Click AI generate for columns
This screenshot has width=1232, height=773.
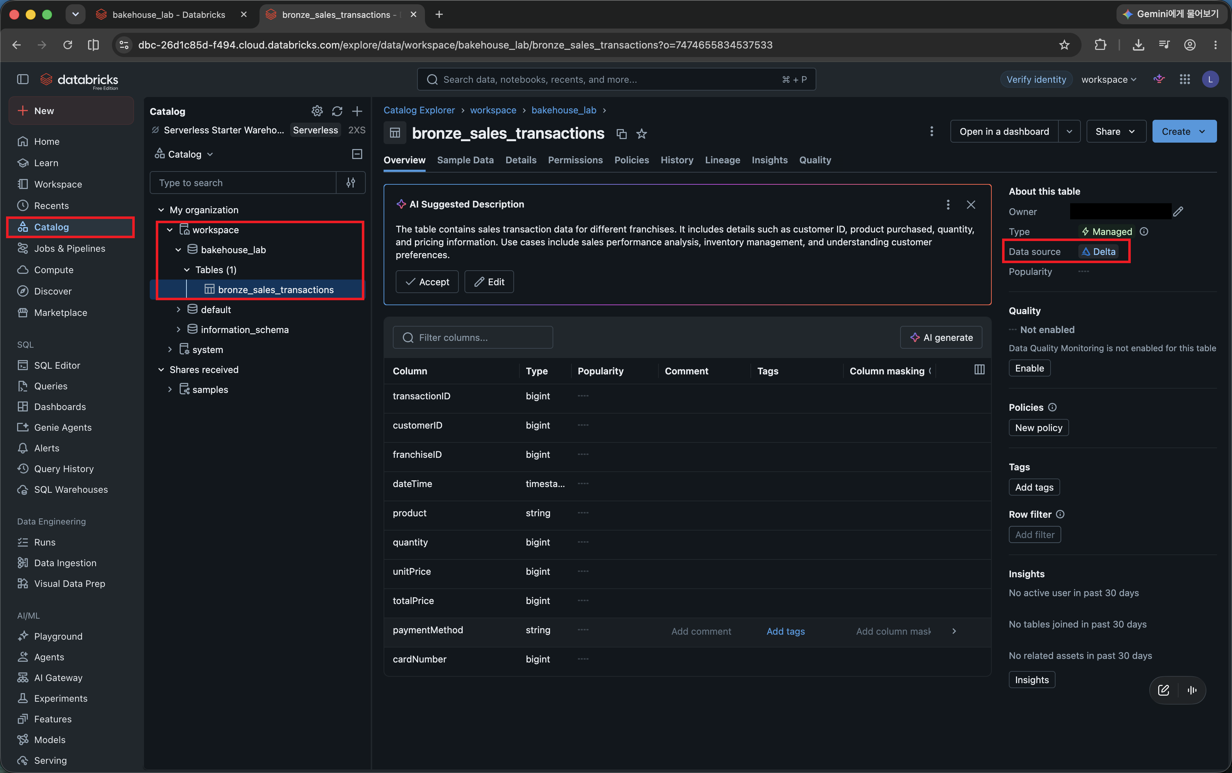(941, 337)
